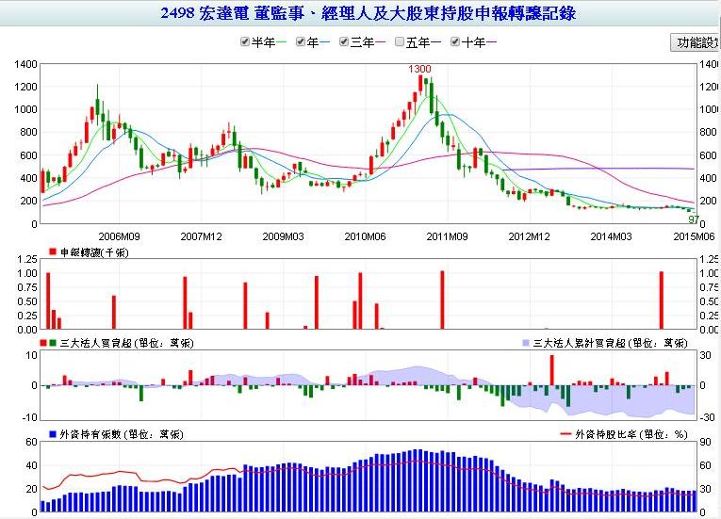The width and height of the screenshot is (721, 519).
Task: Click the 十年 label text
Action: coord(474,42)
